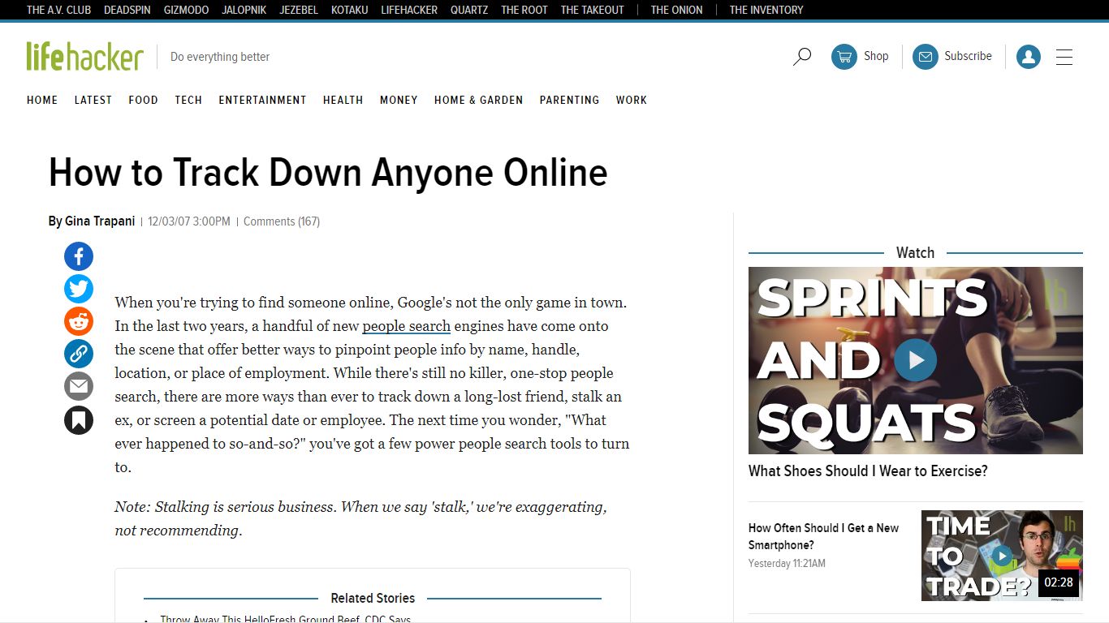The image size is (1109, 623).
Task: Open MONEY nav section
Action: tap(399, 100)
